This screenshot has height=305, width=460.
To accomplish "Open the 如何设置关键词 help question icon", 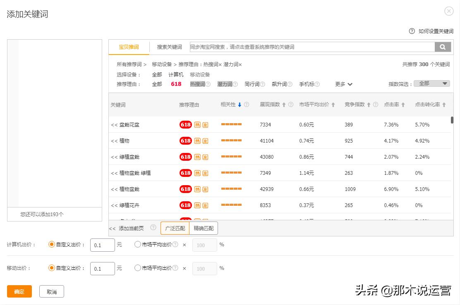I will 412,31.
